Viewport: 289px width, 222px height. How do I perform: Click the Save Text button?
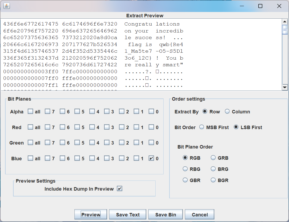pos(128,215)
